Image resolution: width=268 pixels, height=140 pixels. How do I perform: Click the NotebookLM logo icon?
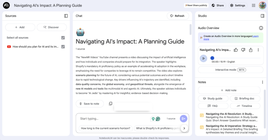tap(6, 6)
